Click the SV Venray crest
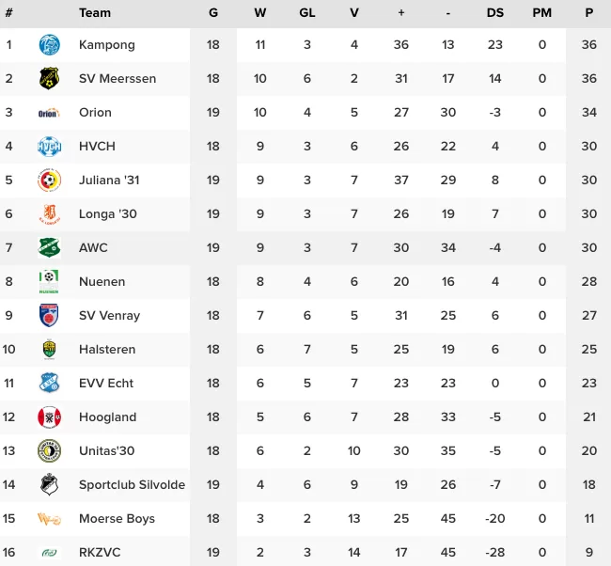This screenshot has width=611, height=566. [49, 315]
